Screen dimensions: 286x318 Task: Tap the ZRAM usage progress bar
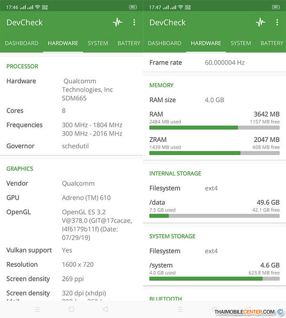pyautogui.click(x=214, y=153)
